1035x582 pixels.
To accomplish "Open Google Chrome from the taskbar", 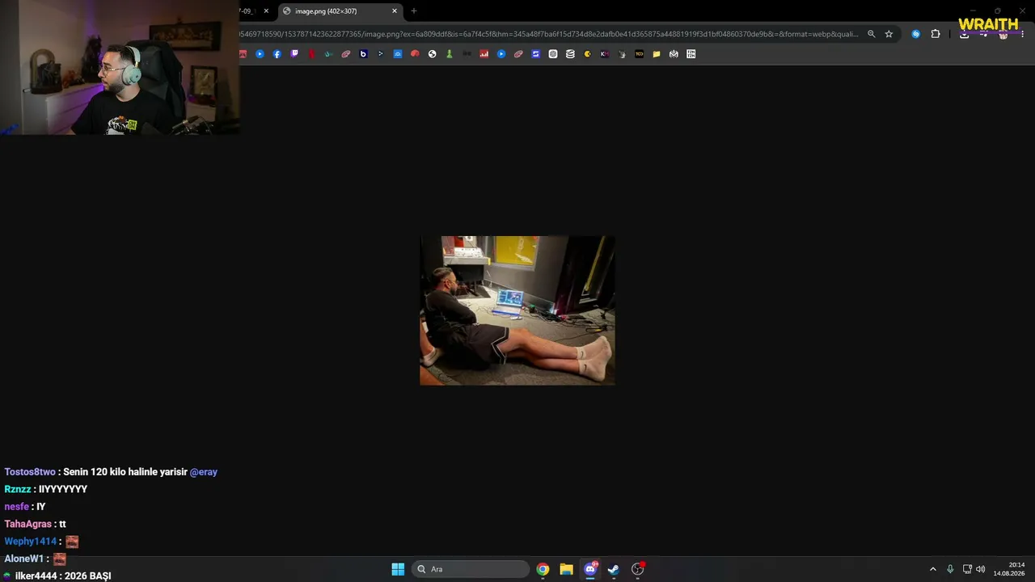I will [543, 569].
